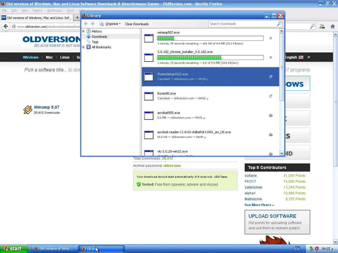Viewport: 338px width, 253px height.
Task: Select Tags in Library sidebar
Action: pos(95,42)
